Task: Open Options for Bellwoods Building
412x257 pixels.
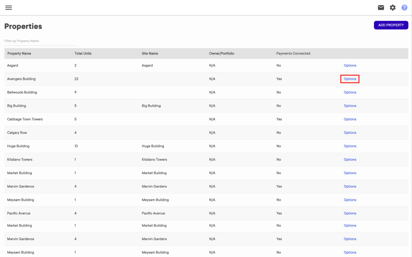Action: (x=350, y=92)
